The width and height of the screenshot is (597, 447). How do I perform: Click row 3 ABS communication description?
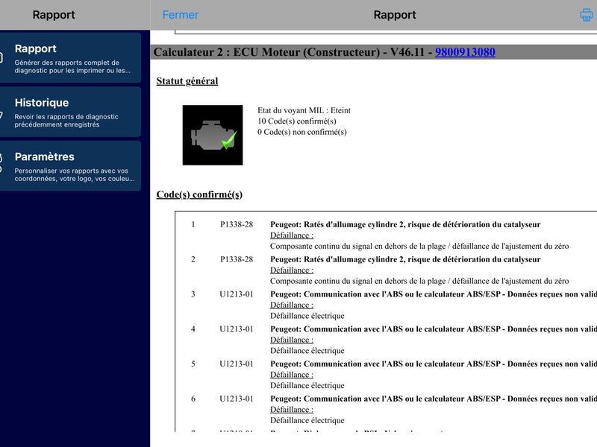pyautogui.click(x=434, y=294)
